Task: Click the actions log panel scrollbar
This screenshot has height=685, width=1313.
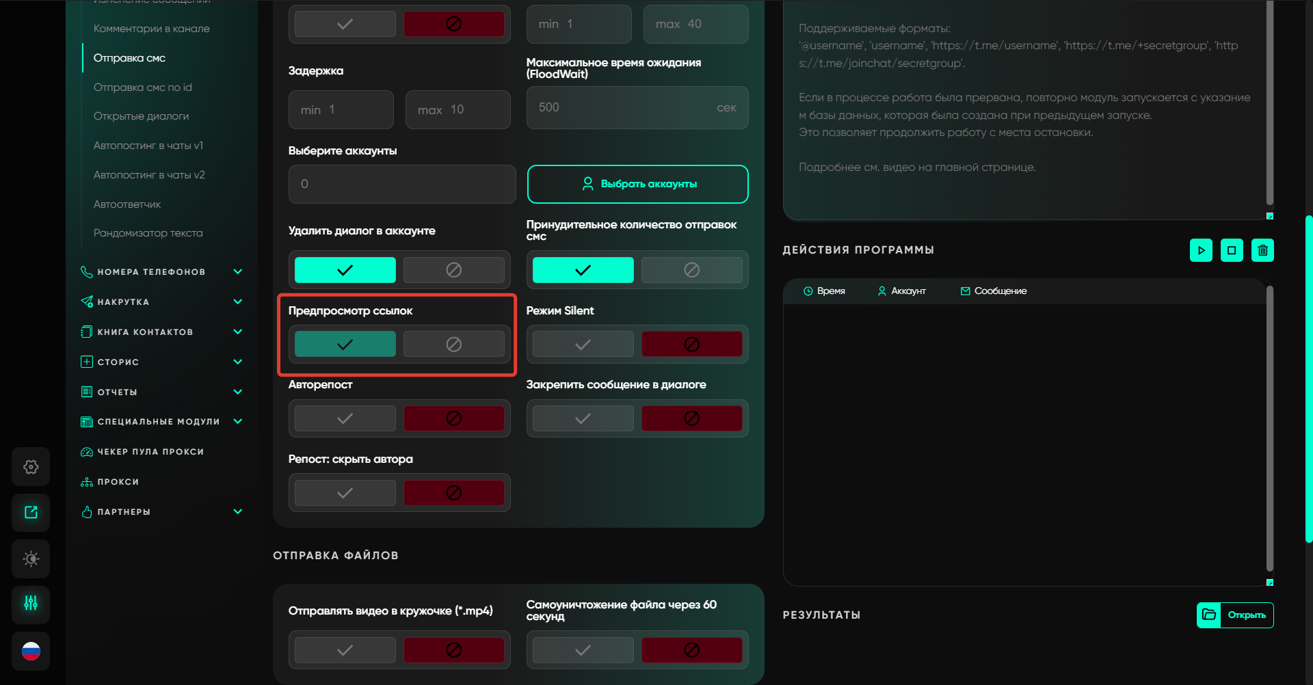Action: click(1269, 431)
